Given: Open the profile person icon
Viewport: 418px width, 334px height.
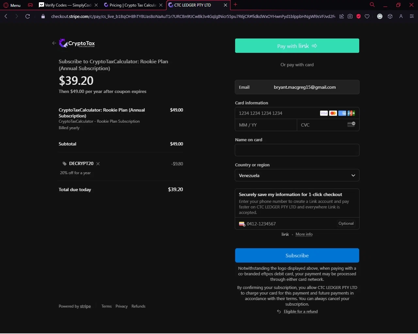Looking at the screenshot, I should pyautogui.click(x=401, y=16).
